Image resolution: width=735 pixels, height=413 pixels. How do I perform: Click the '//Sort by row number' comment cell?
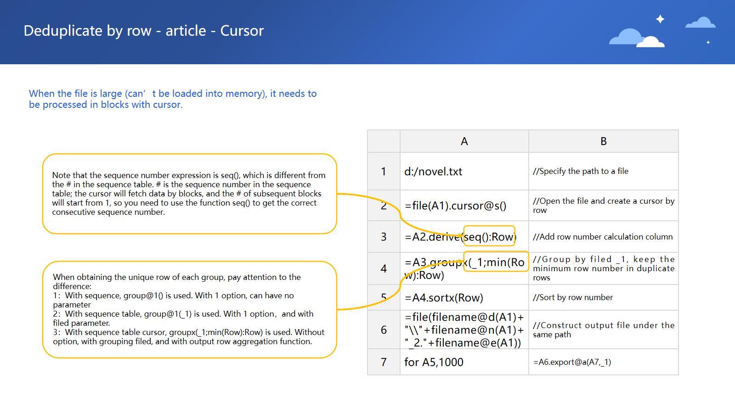coord(573,297)
